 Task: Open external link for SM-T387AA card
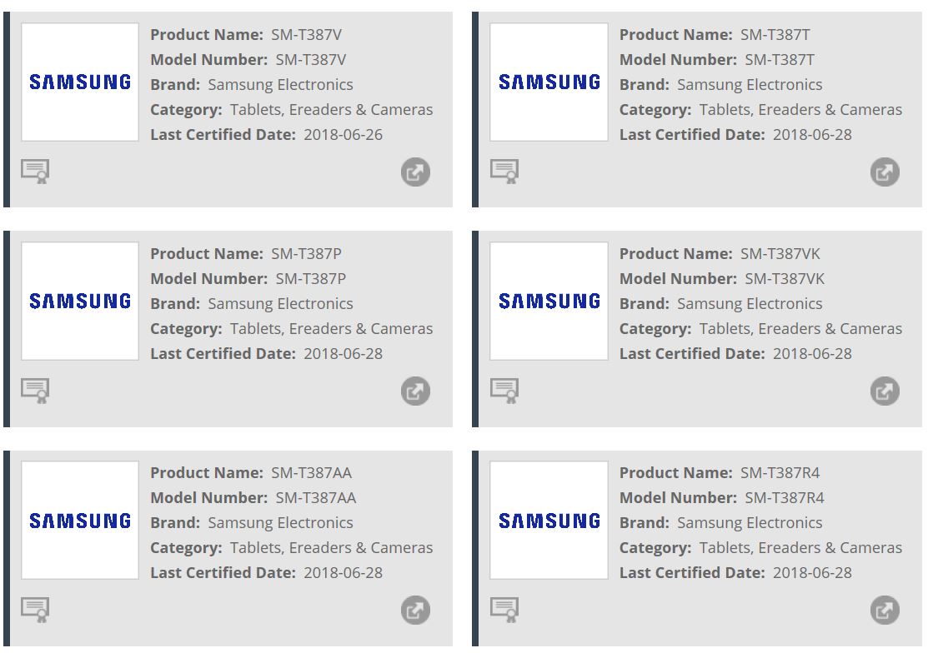[x=415, y=611]
